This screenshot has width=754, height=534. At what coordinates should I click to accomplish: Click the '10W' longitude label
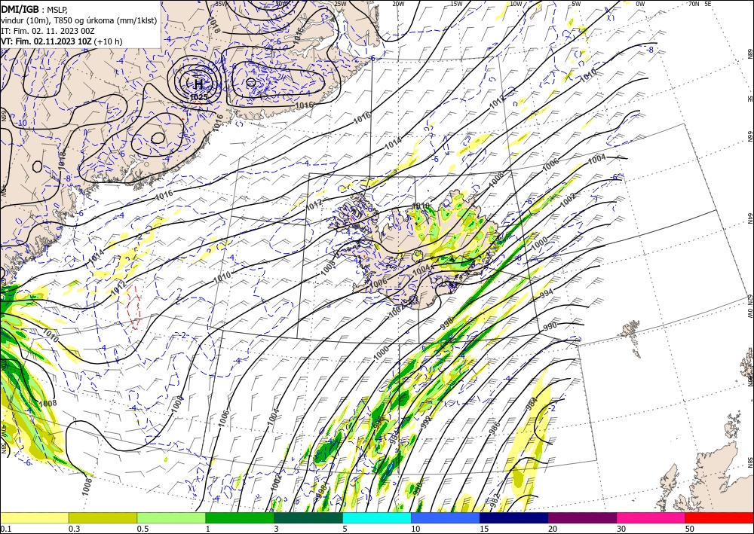[516, 4]
